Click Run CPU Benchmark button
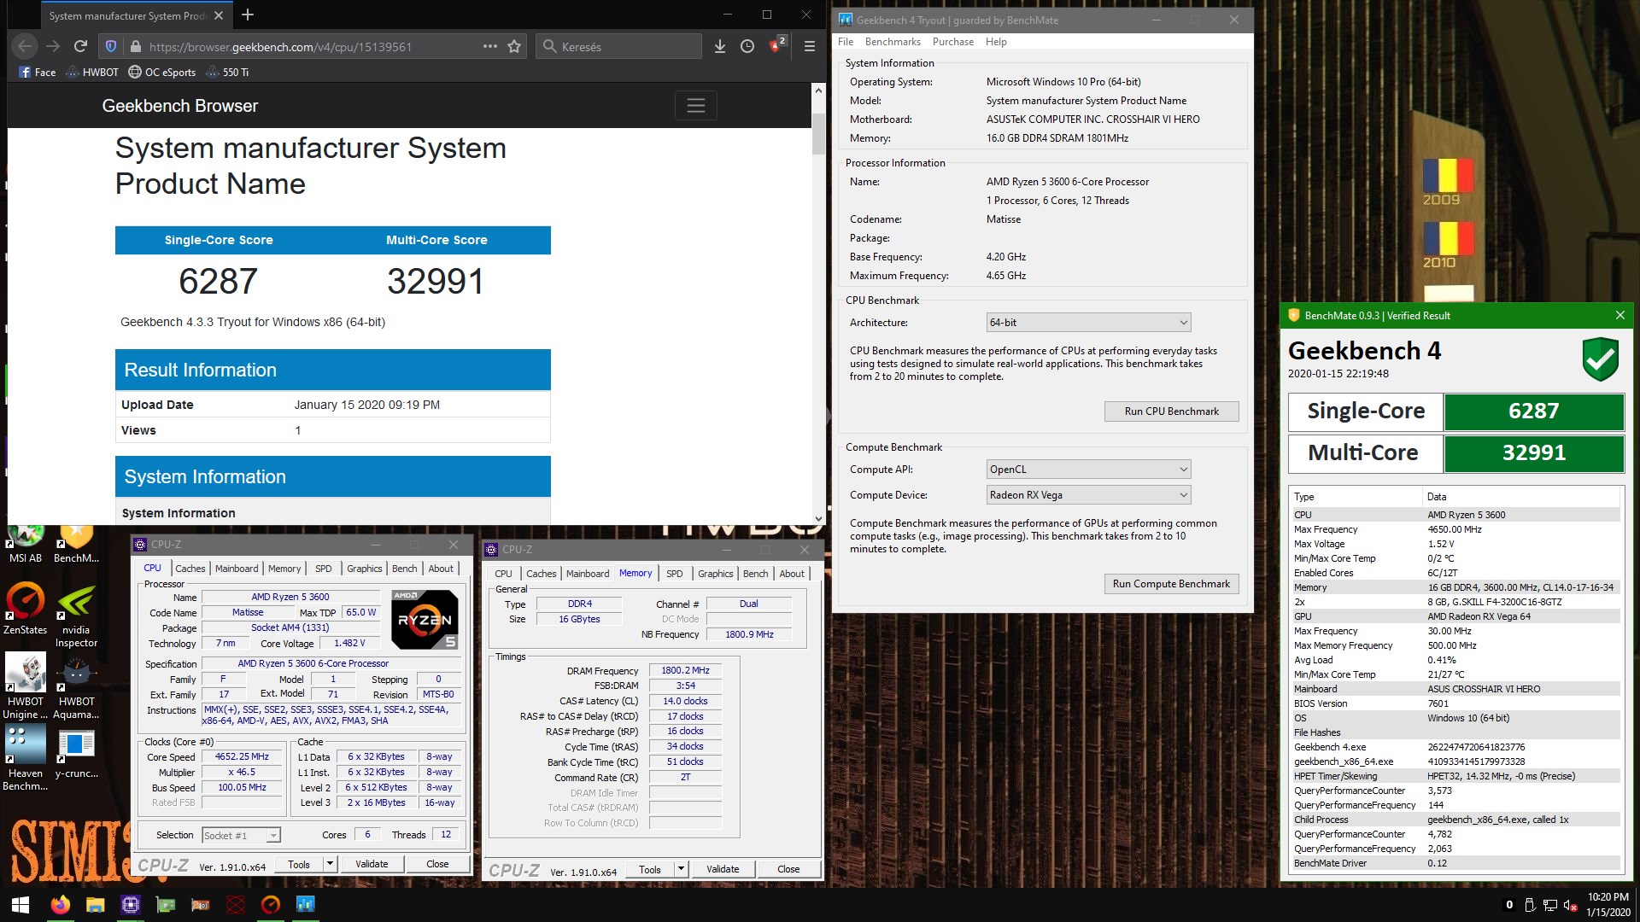Image resolution: width=1640 pixels, height=922 pixels. coord(1171,411)
